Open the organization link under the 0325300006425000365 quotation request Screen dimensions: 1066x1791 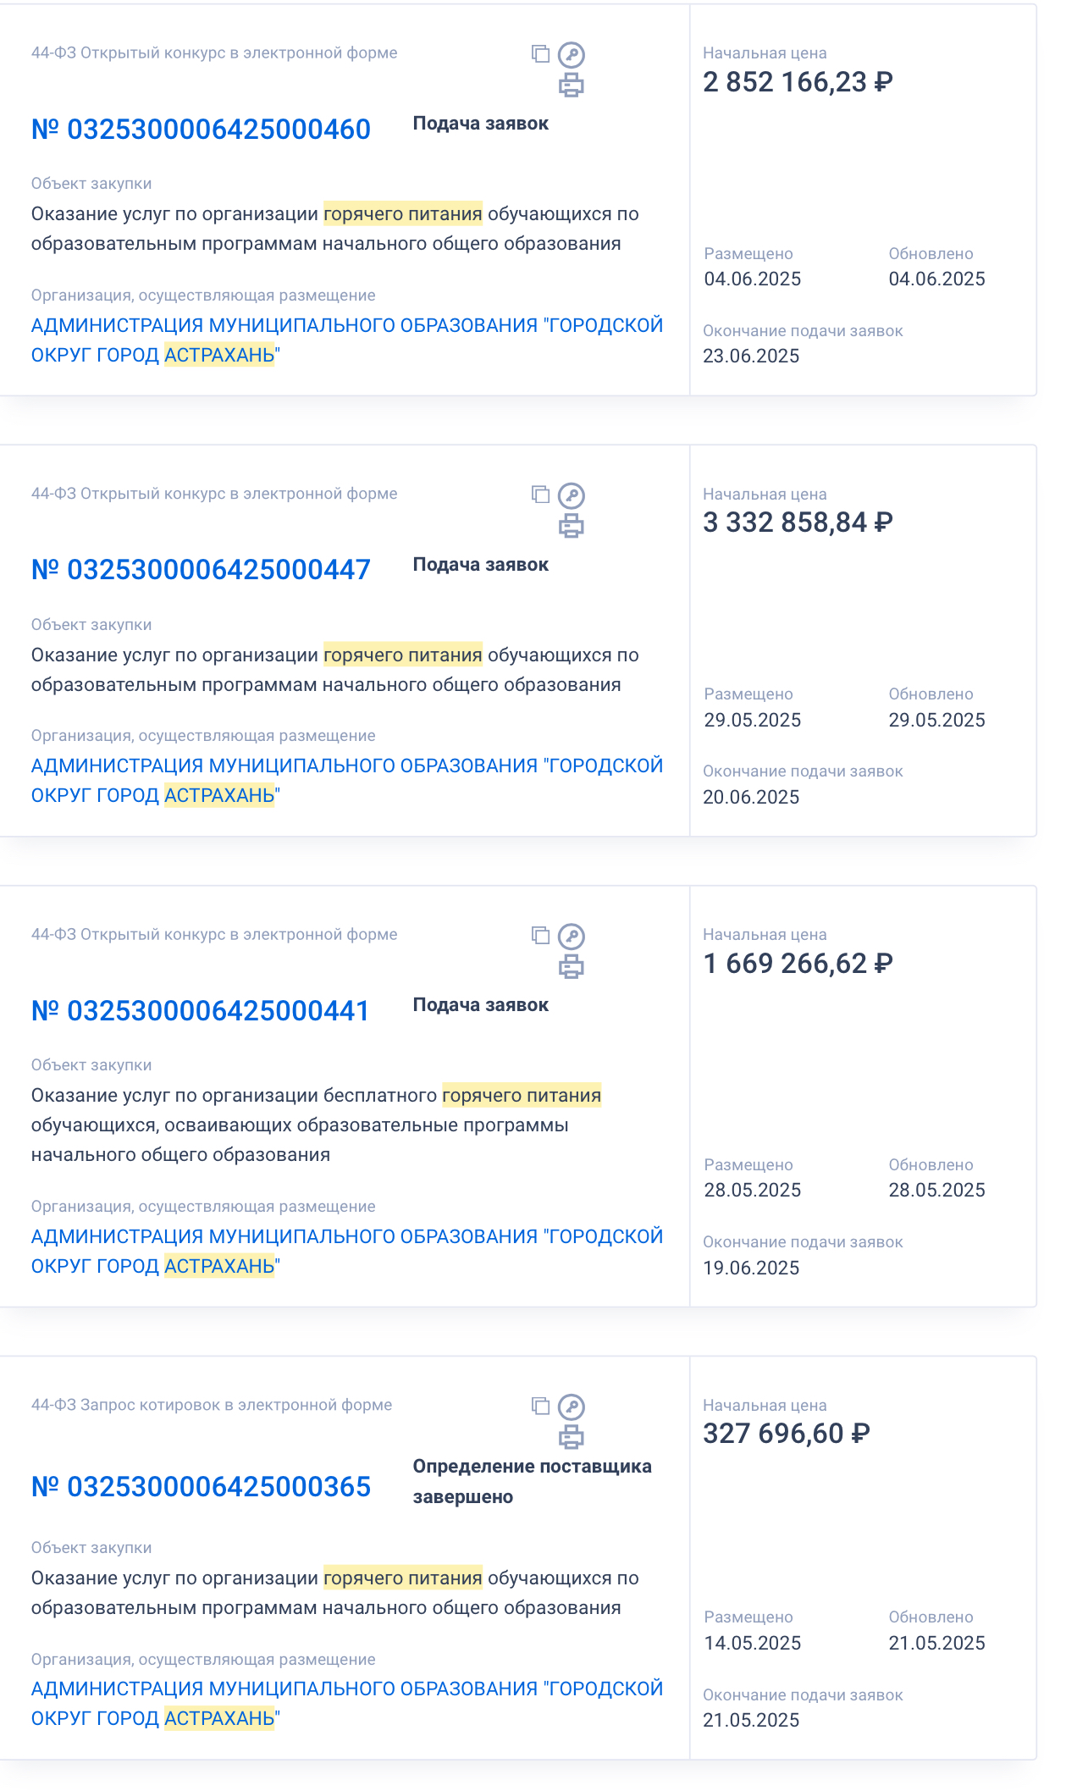point(347,1703)
